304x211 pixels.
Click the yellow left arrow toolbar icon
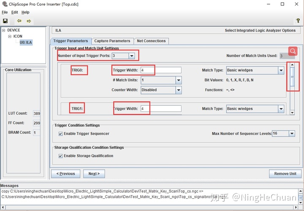[19, 21]
